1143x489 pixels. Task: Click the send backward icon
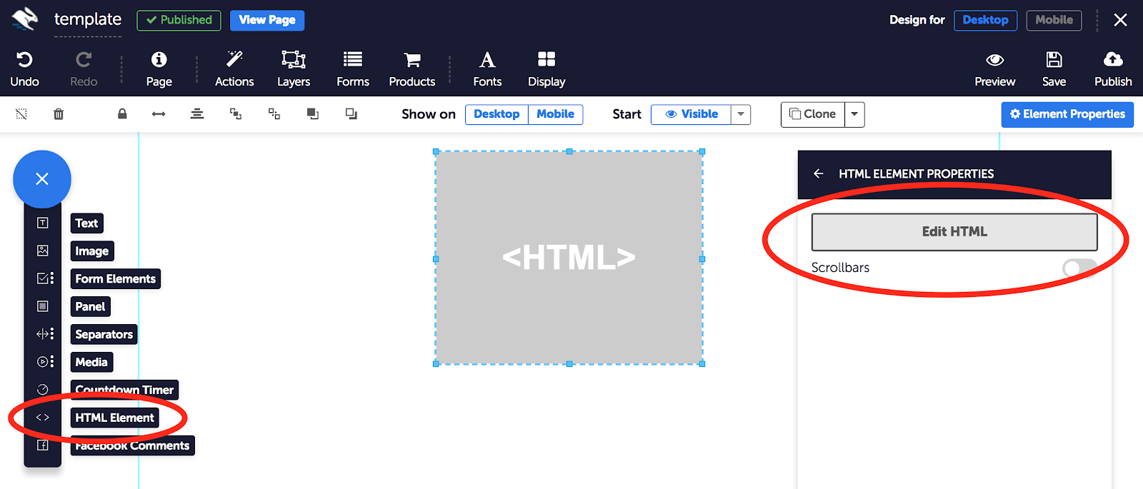[274, 114]
